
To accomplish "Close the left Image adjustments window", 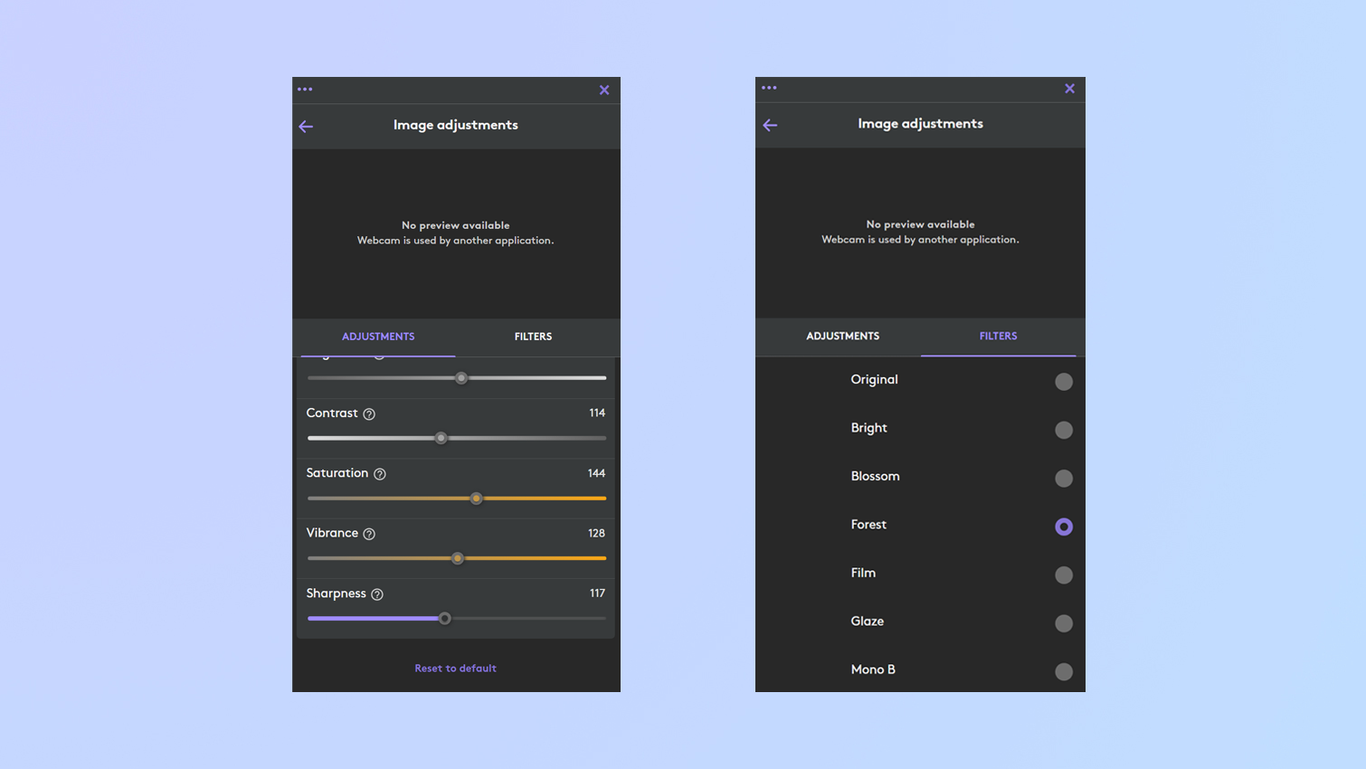I will point(604,90).
